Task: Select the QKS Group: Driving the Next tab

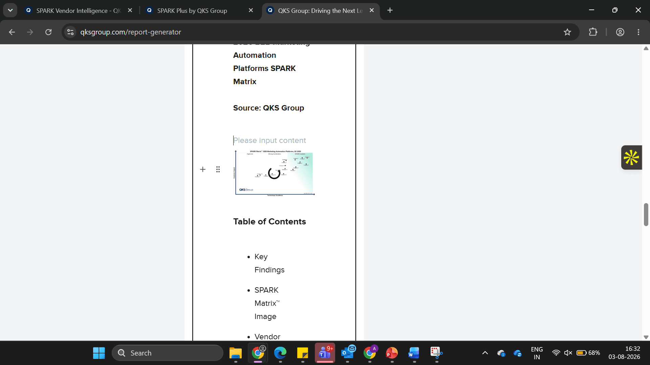Action: click(x=320, y=10)
